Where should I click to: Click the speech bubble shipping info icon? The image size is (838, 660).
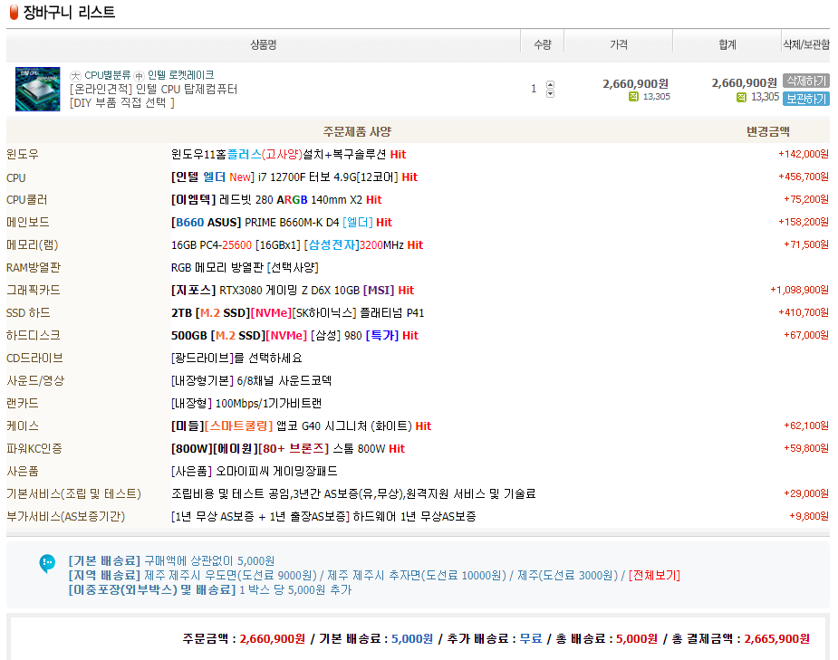click(47, 563)
